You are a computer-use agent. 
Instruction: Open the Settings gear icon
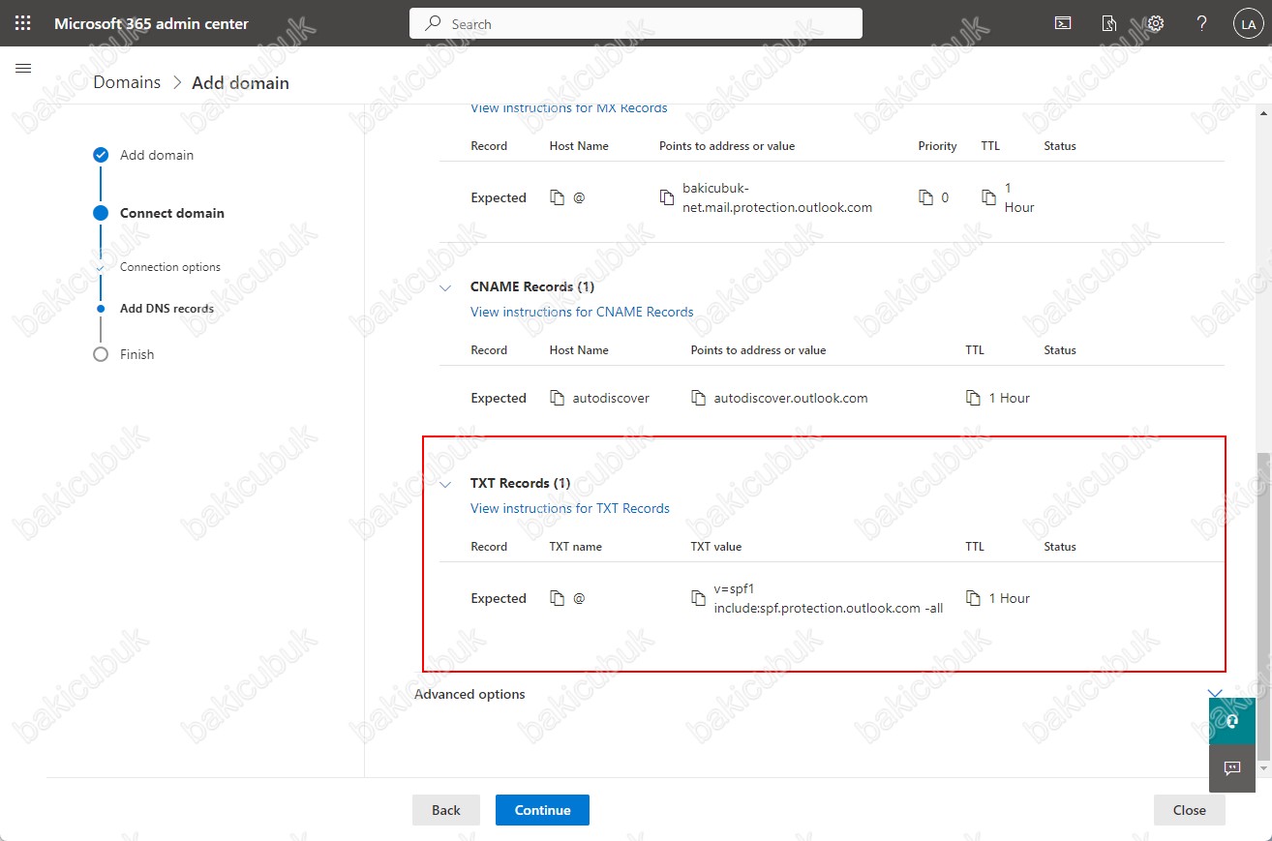pos(1155,23)
